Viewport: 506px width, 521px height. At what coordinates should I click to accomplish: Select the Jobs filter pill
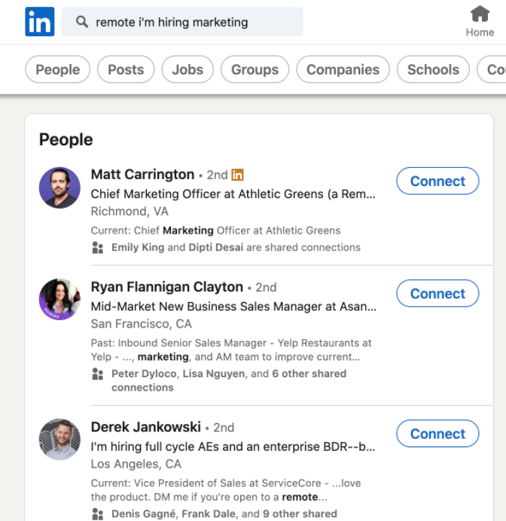coord(187,70)
